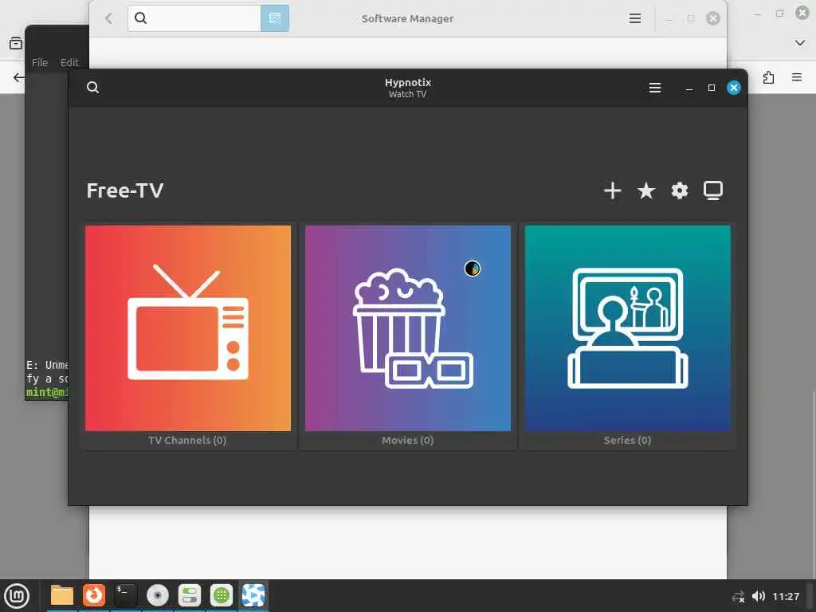Open Files from the taskbar
Screen dimensions: 816x612
tap(62, 595)
